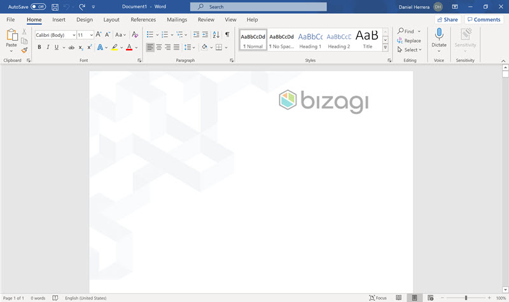Align paragraph text to the right
This screenshot has width=509, height=302.
pyautogui.click(x=168, y=47)
